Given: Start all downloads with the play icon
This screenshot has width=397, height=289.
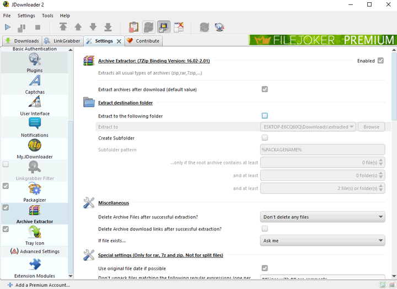Looking at the screenshot, I should click(x=8, y=27).
